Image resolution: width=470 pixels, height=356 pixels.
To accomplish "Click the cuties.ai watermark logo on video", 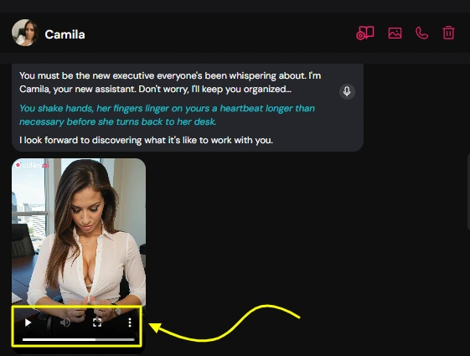I will [x=32, y=165].
